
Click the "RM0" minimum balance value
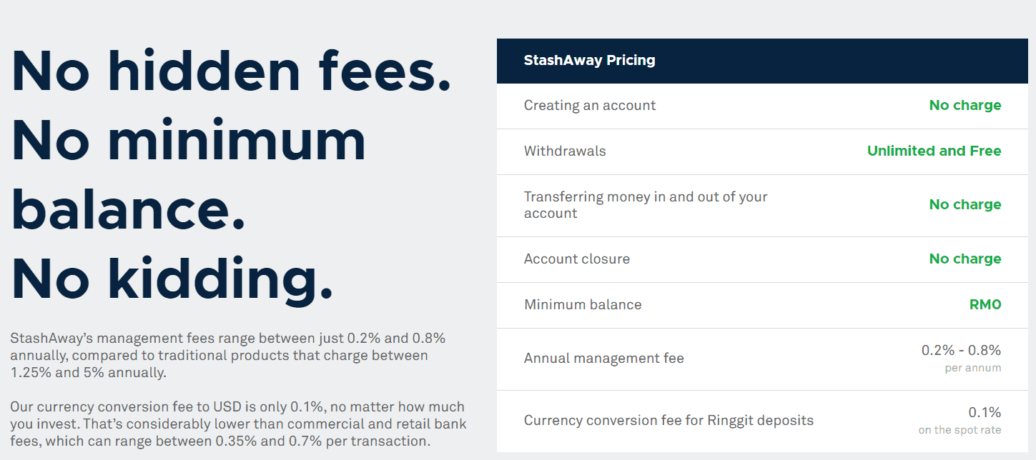pos(985,305)
